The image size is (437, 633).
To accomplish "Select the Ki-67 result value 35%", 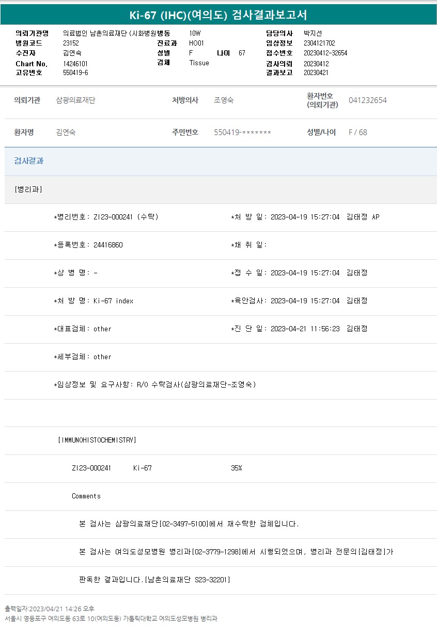I will pos(236,468).
